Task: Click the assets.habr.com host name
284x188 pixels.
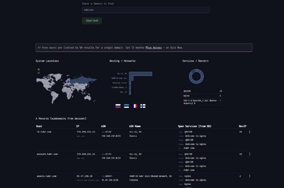Action: point(47,176)
